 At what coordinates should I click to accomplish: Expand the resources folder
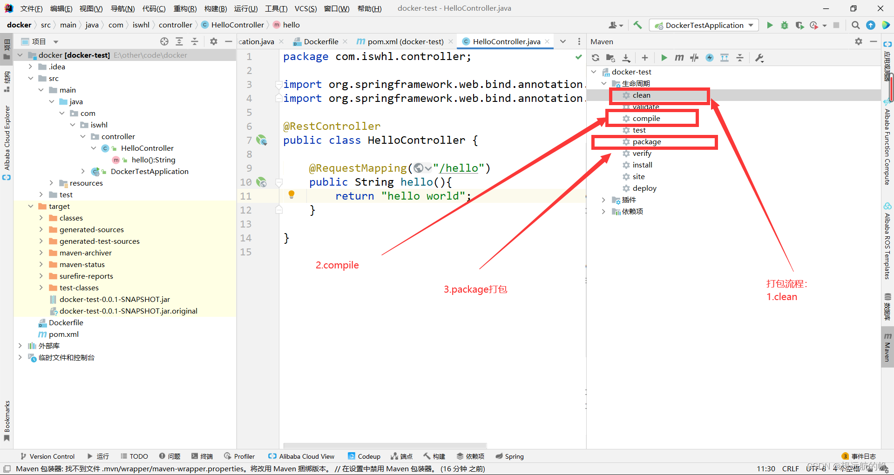[51, 183]
